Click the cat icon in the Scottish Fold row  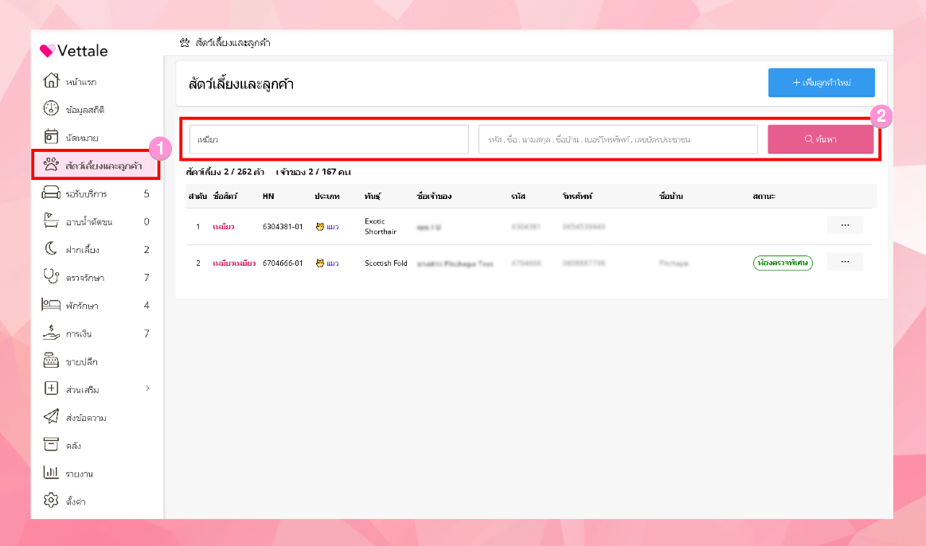[319, 263]
